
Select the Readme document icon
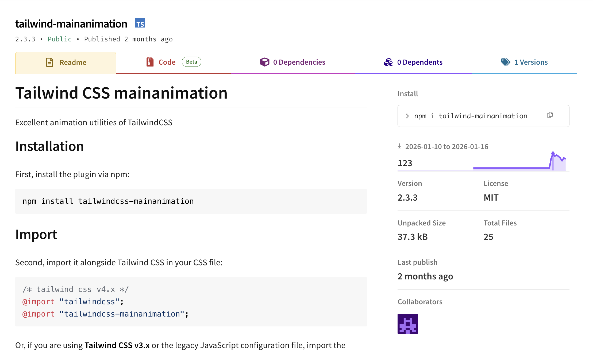coord(49,62)
